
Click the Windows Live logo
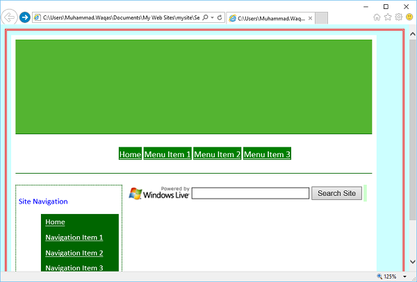coord(159,193)
